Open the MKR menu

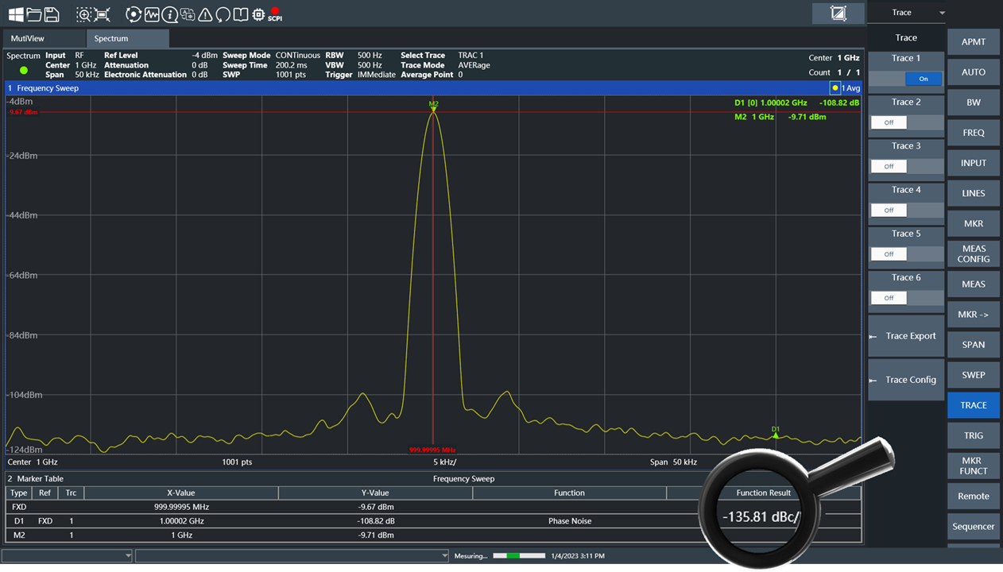974,224
